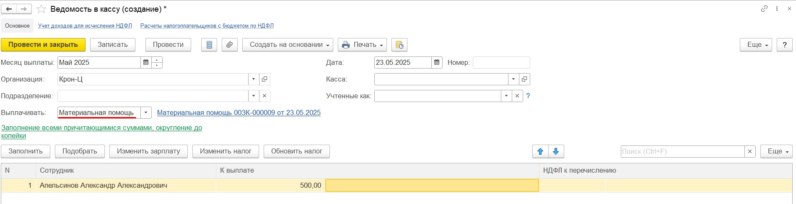Clear the Подразделение field with the X
796x204 pixels.
click(x=264, y=96)
